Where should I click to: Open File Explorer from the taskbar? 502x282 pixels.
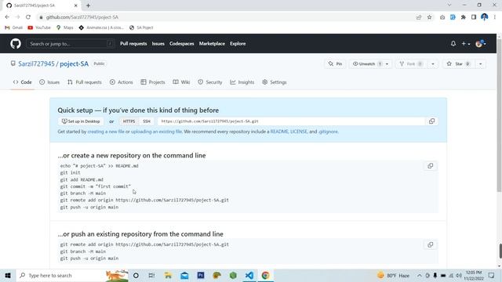point(168,275)
